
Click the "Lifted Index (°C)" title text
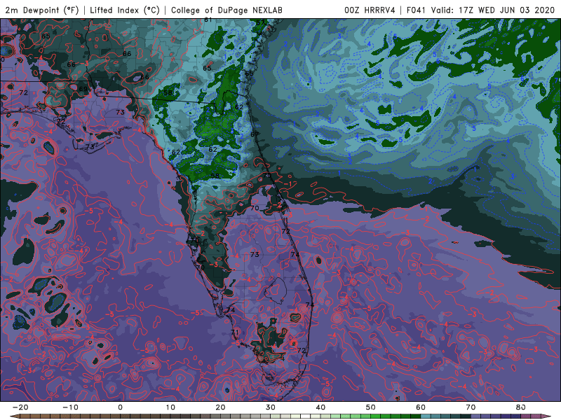(125, 10)
